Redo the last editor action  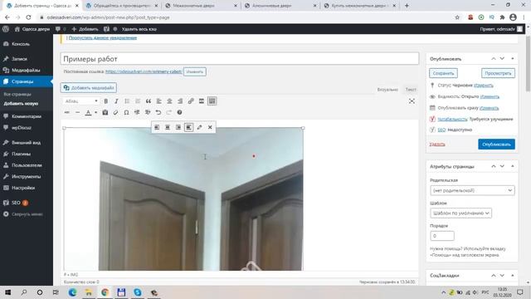[169, 112]
